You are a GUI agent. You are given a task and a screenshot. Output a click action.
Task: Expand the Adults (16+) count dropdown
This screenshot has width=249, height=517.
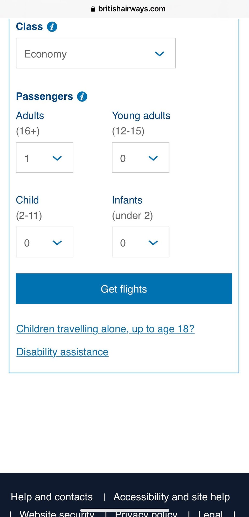44,158
